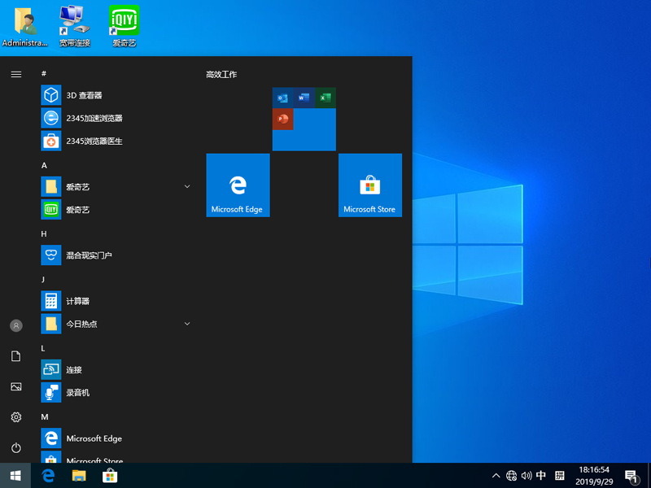Open the Power menu in Start sidebar
The image size is (651, 488).
15,447
